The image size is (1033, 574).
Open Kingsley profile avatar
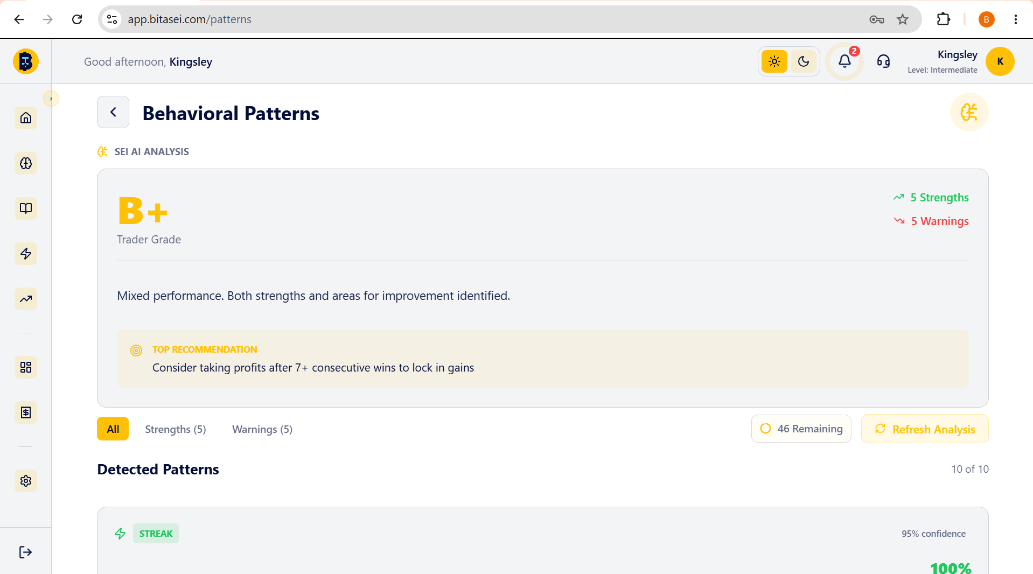[1000, 61]
